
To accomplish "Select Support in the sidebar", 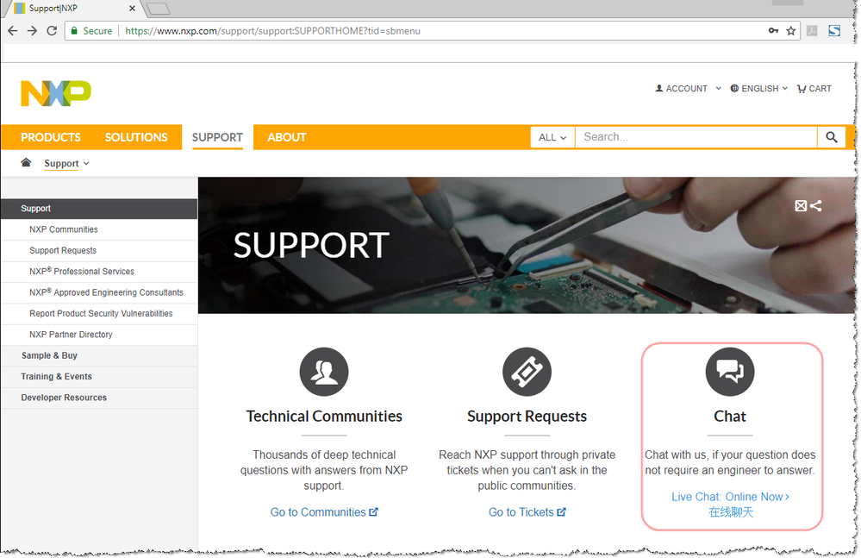I will pyautogui.click(x=99, y=209).
